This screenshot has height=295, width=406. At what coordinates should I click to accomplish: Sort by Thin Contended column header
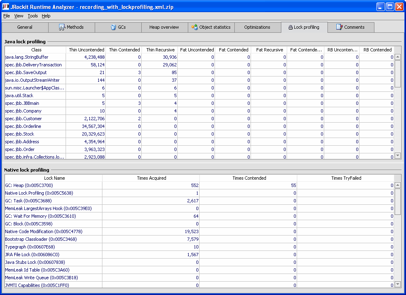124,50
